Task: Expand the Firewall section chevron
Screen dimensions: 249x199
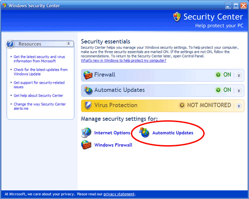Action: [x=239, y=75]
